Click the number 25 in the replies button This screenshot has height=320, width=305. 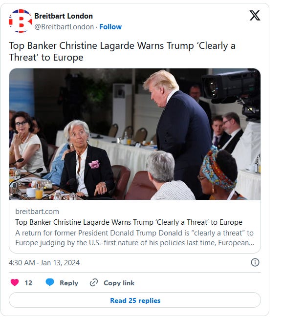pyautogui.click(x=132, y=300)
